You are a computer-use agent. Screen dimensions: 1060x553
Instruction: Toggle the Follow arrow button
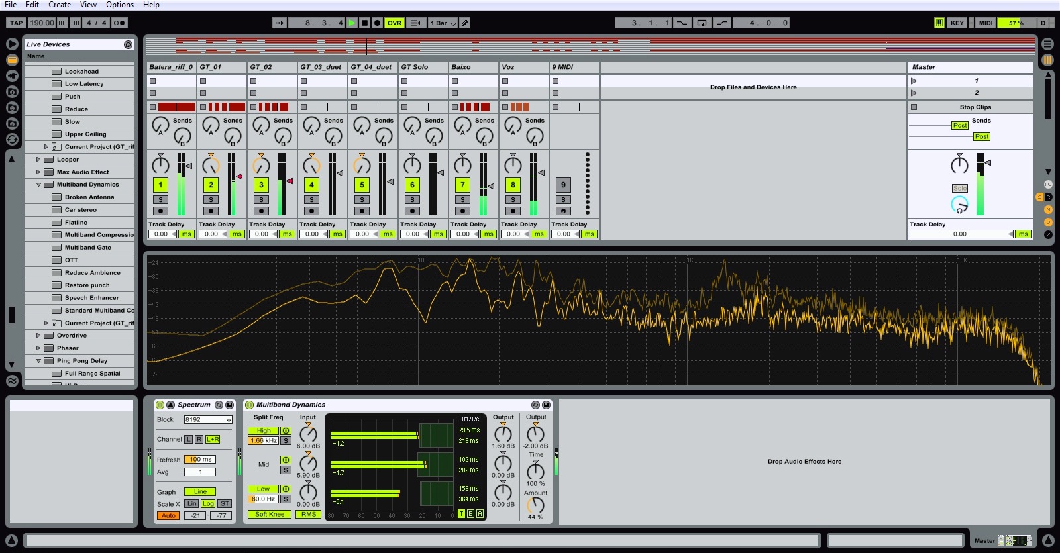[x=280, y=23]
